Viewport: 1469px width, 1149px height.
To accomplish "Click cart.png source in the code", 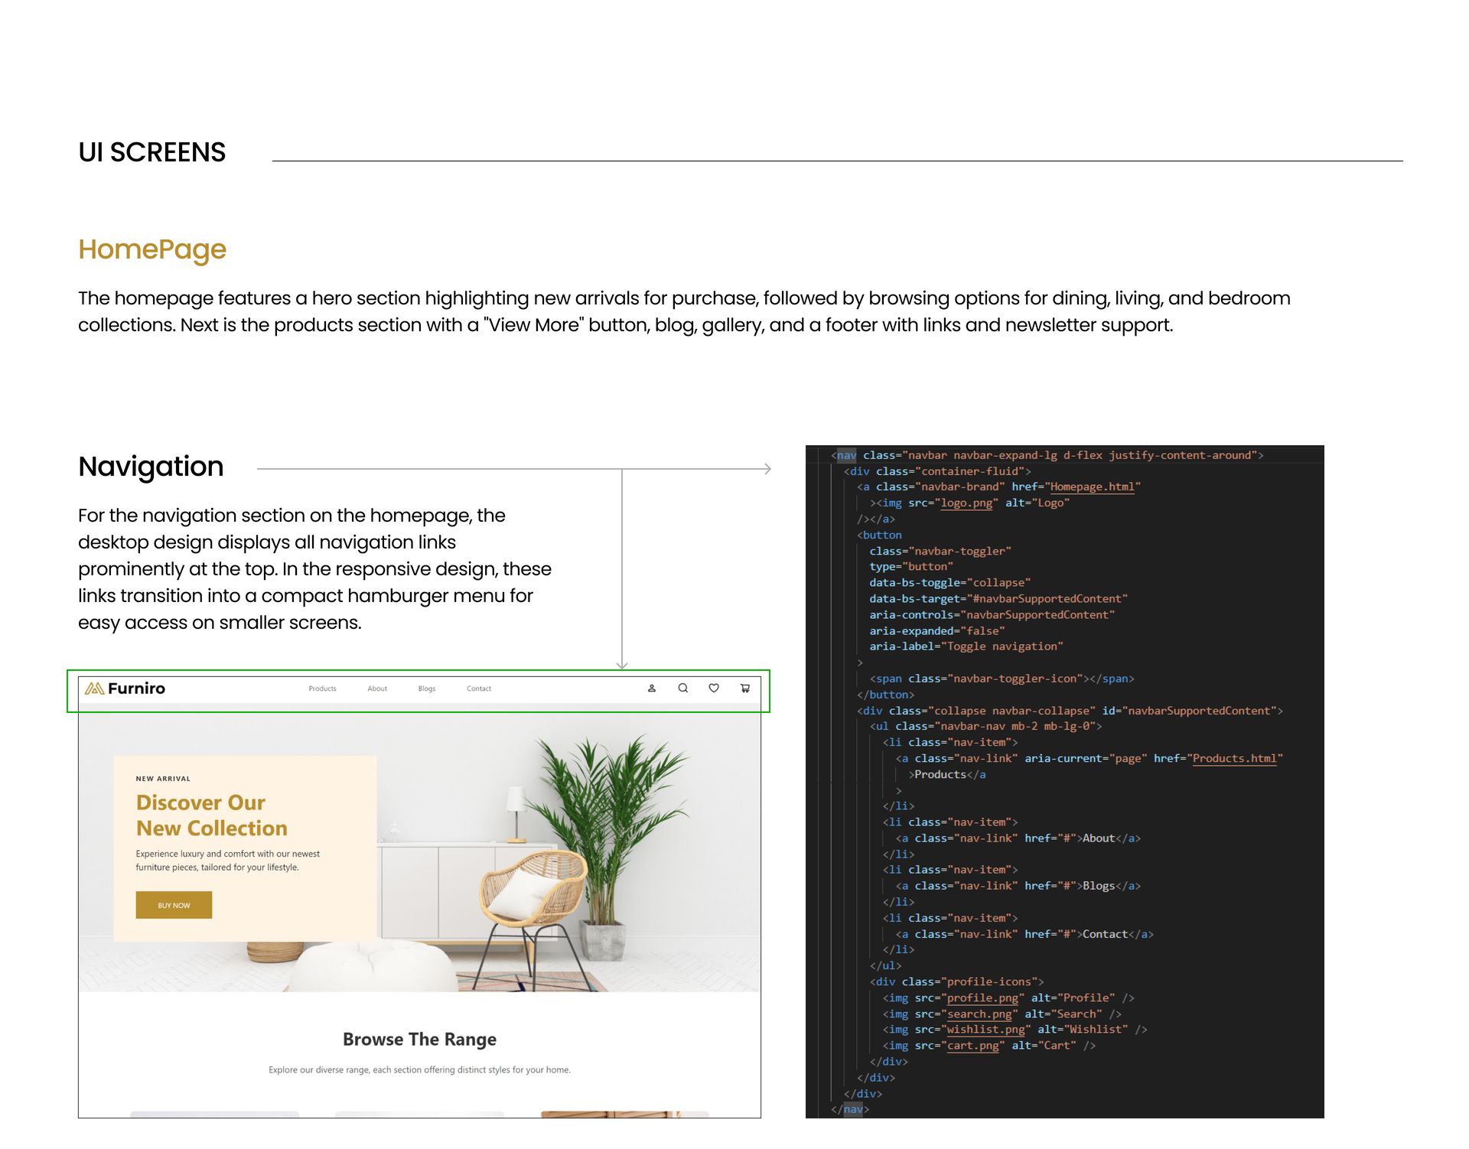I will tap(973, 1046).
